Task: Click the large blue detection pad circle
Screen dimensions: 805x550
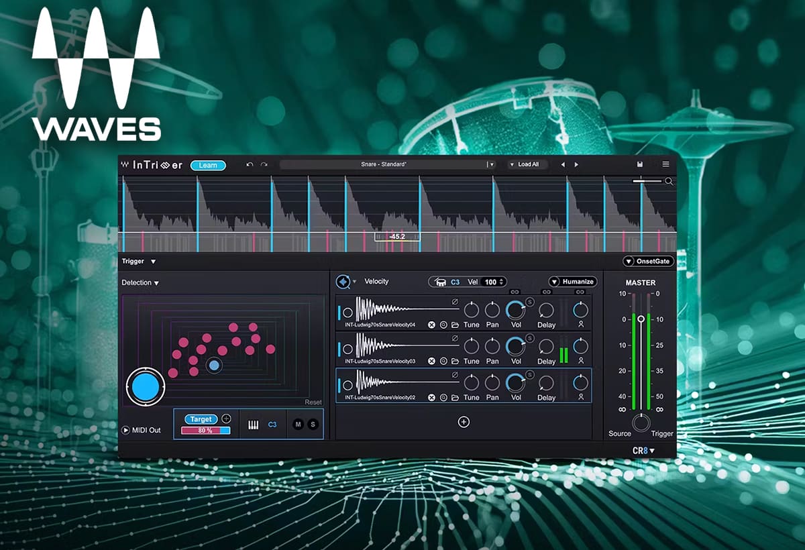Action: coord(146,387)
